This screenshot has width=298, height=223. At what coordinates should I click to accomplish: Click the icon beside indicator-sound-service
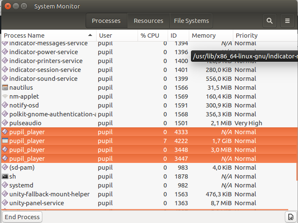coord(5,79)
